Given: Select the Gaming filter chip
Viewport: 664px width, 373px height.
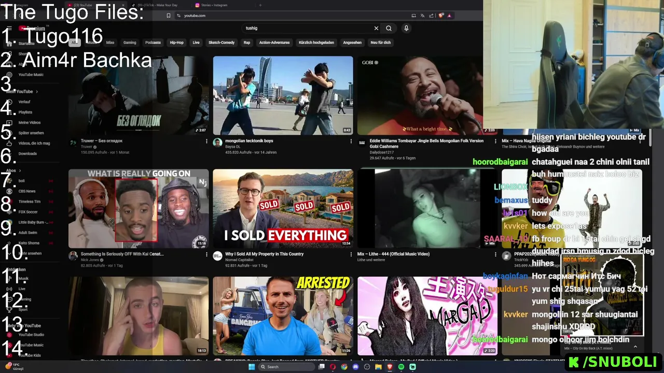Looking at the screenshot, I should [x=130, y=42].
